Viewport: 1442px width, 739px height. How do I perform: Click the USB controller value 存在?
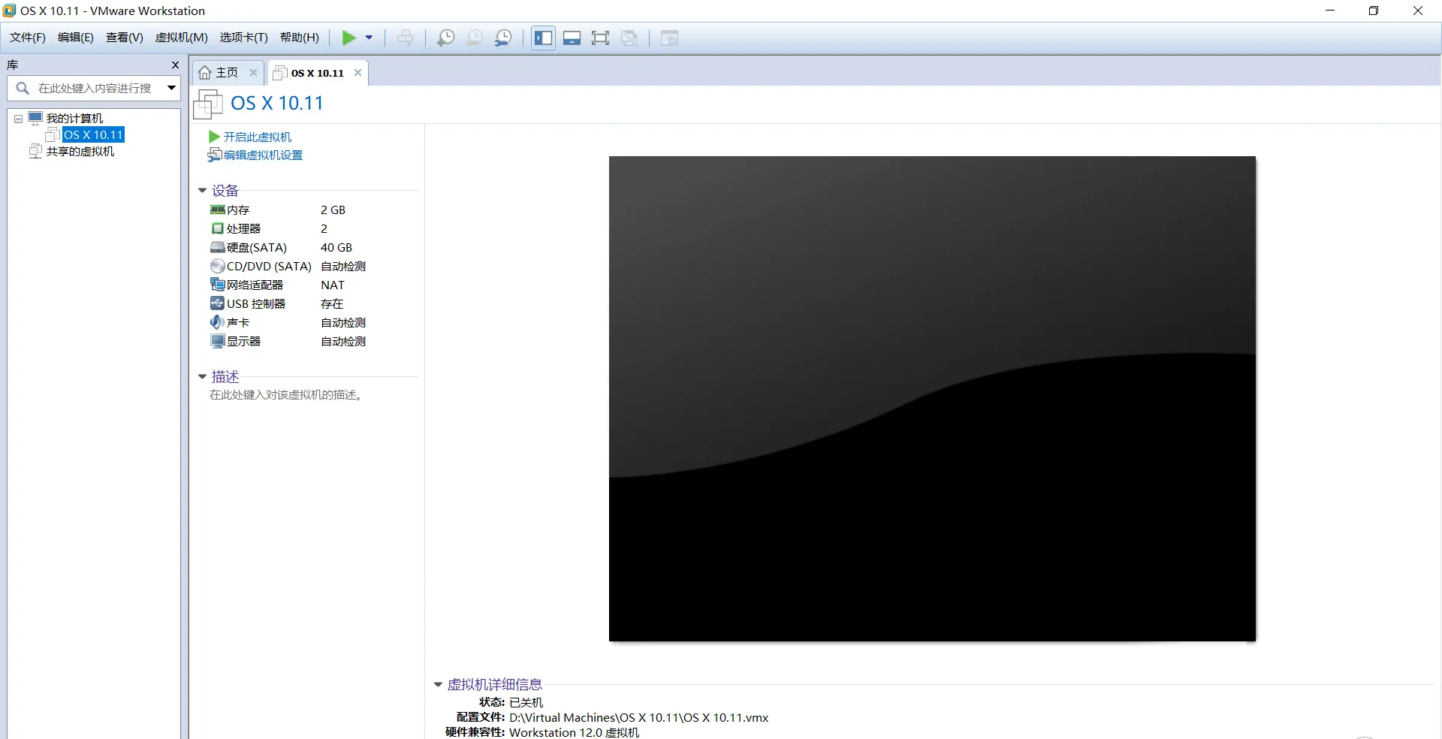pyautogui.click(x=332, y=303)
